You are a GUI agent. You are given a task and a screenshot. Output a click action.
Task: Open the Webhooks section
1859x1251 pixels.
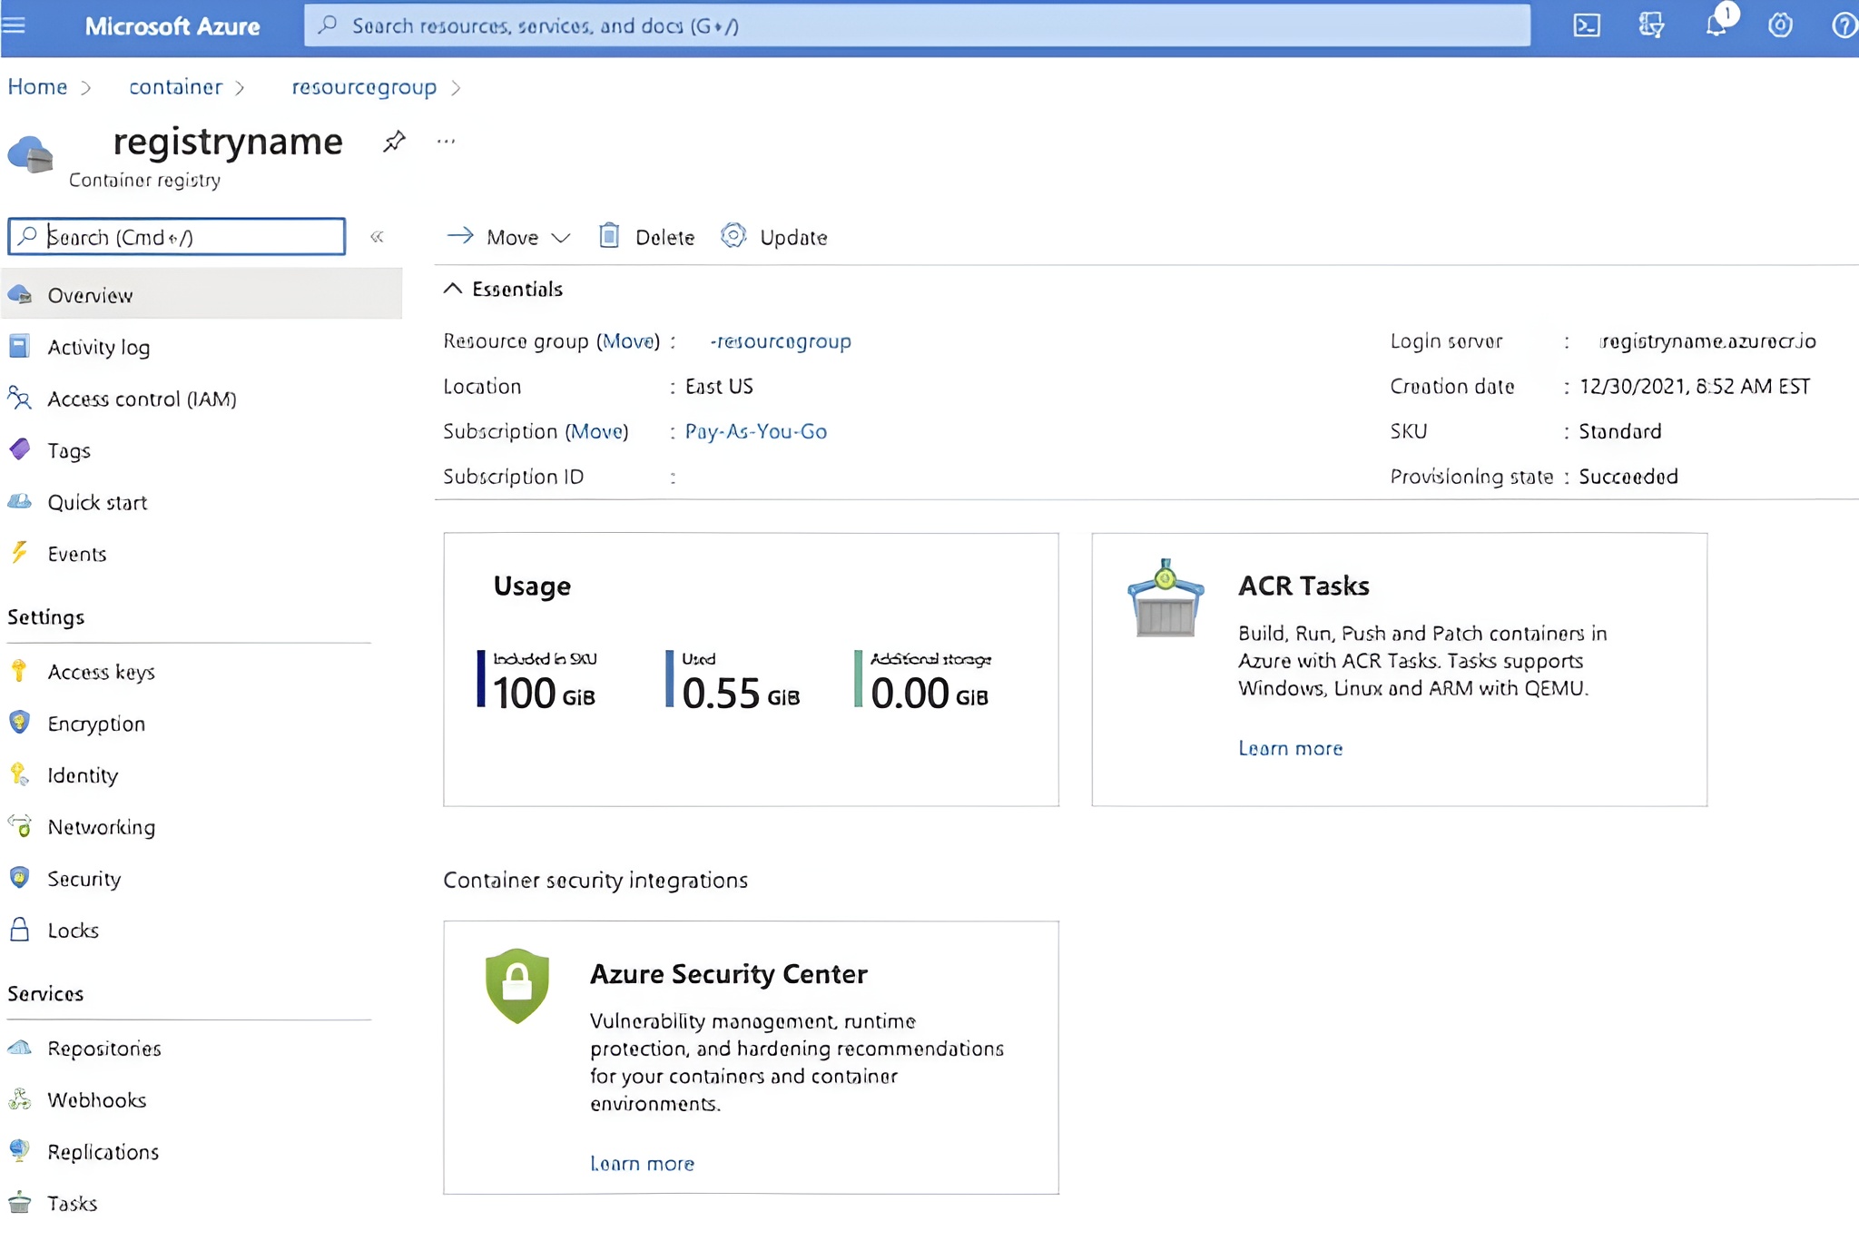(x=96, y=1098)
